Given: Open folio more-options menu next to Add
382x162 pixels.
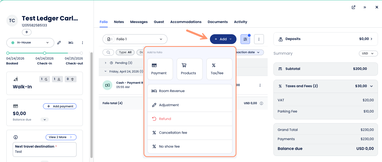Looking at the screenshot, I should click(259, 39).
